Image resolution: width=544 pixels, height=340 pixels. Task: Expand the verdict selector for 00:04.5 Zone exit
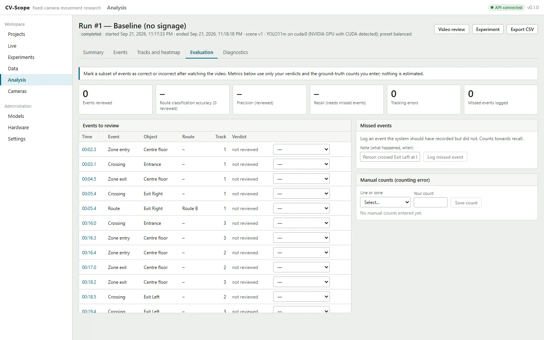point(301,179)
